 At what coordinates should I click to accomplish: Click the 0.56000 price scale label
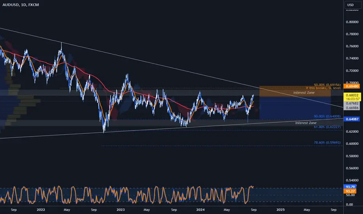click(352, 168)
